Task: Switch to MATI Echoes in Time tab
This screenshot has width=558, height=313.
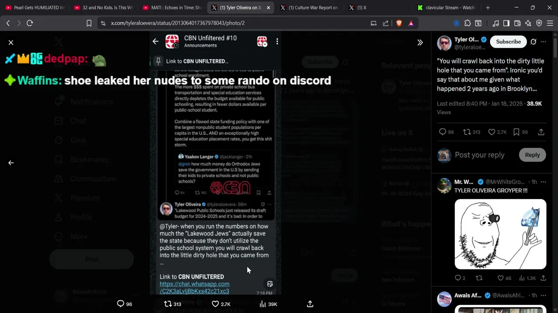Action: tap(173, 7)
